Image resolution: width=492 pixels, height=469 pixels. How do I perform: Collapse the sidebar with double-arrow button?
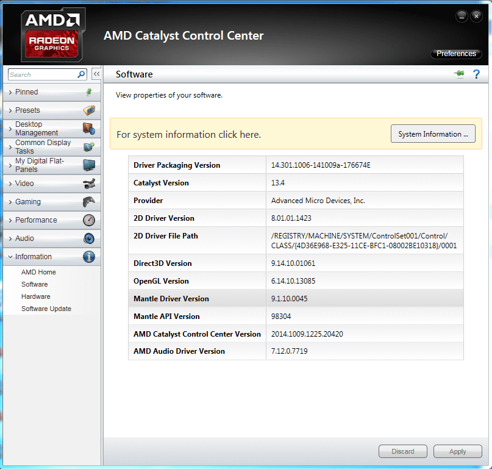coord(96,74)
